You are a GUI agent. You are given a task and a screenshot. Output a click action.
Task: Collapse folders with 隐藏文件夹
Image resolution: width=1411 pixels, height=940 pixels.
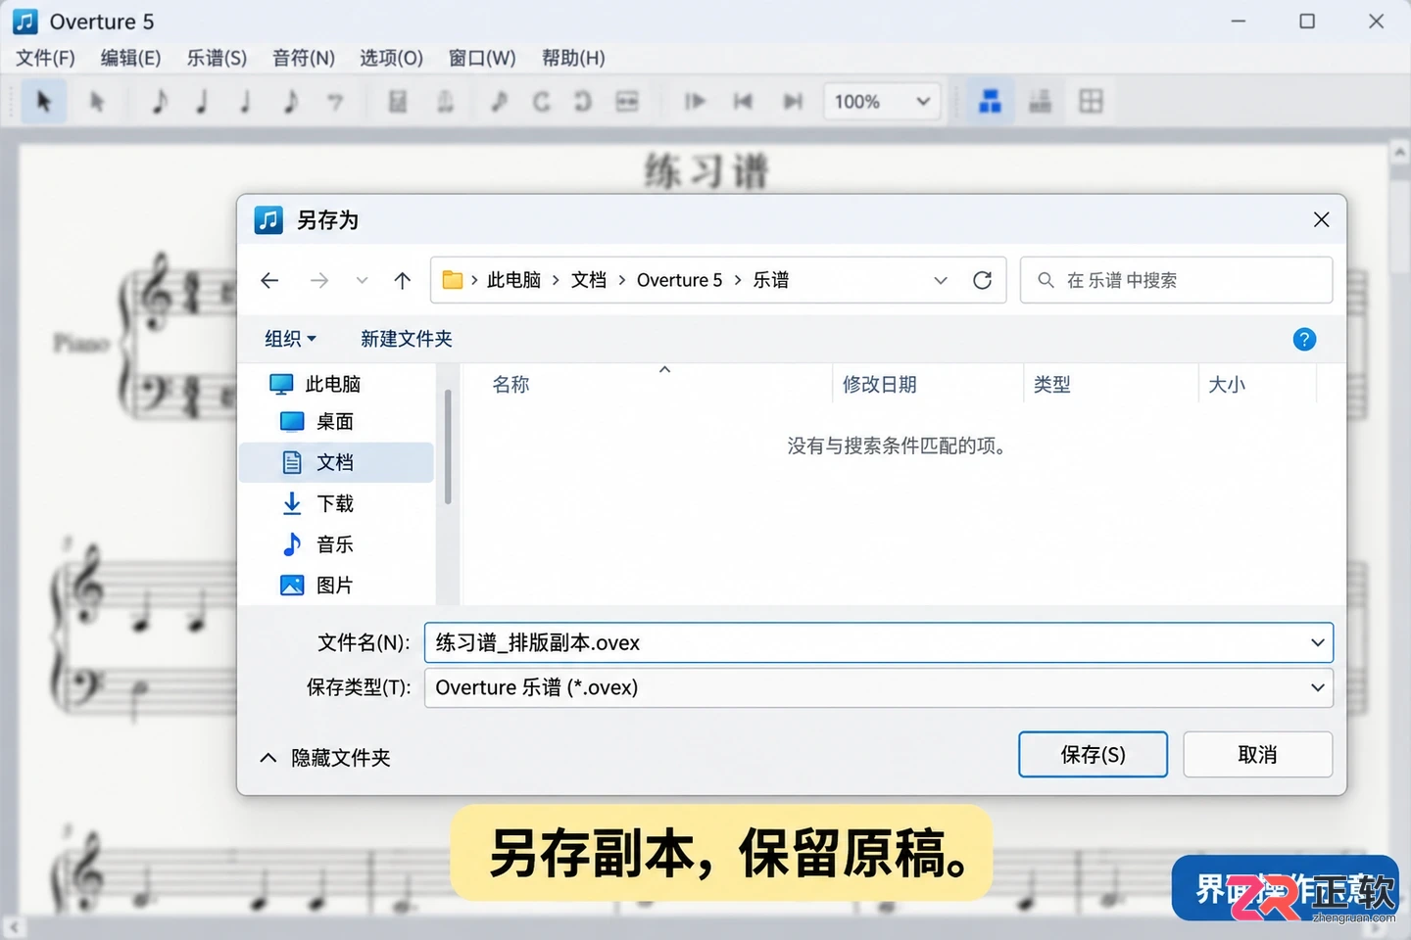click(325, 758)
